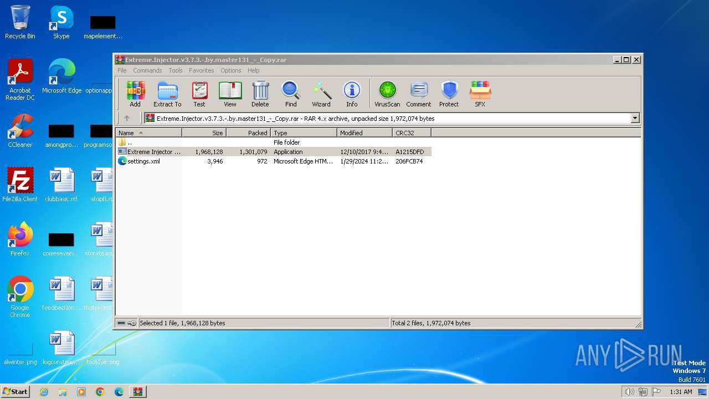Open the Commands menu
The image size is (709, 399).
point(147,70)
